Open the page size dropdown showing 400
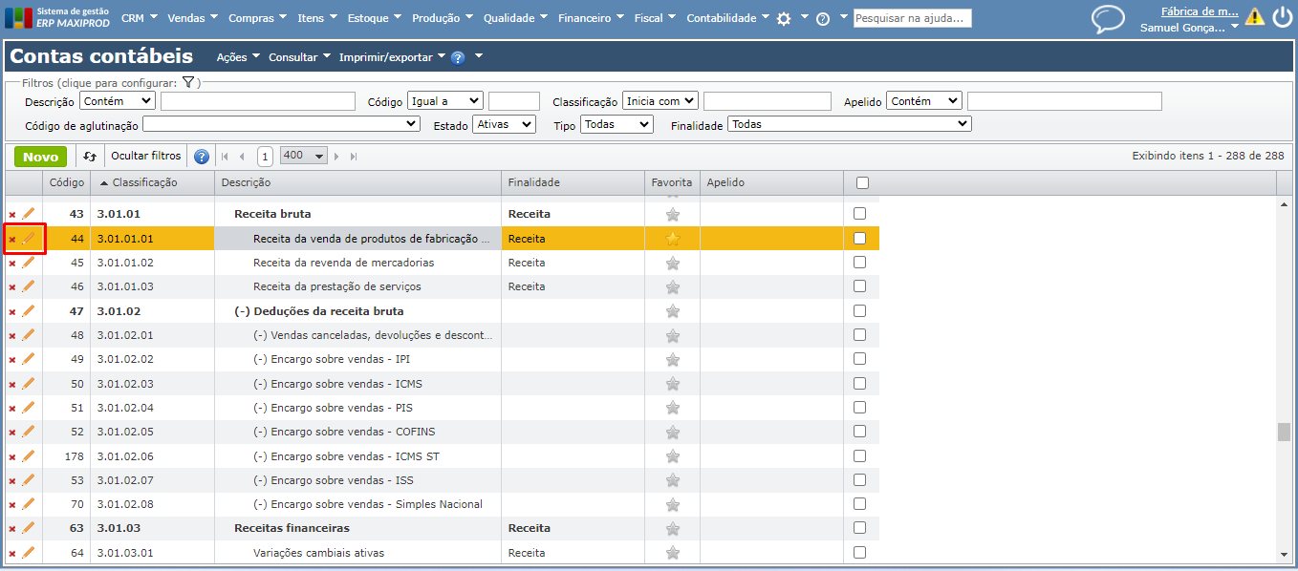This screenshot has width=1298, height=571. [303, 156]
